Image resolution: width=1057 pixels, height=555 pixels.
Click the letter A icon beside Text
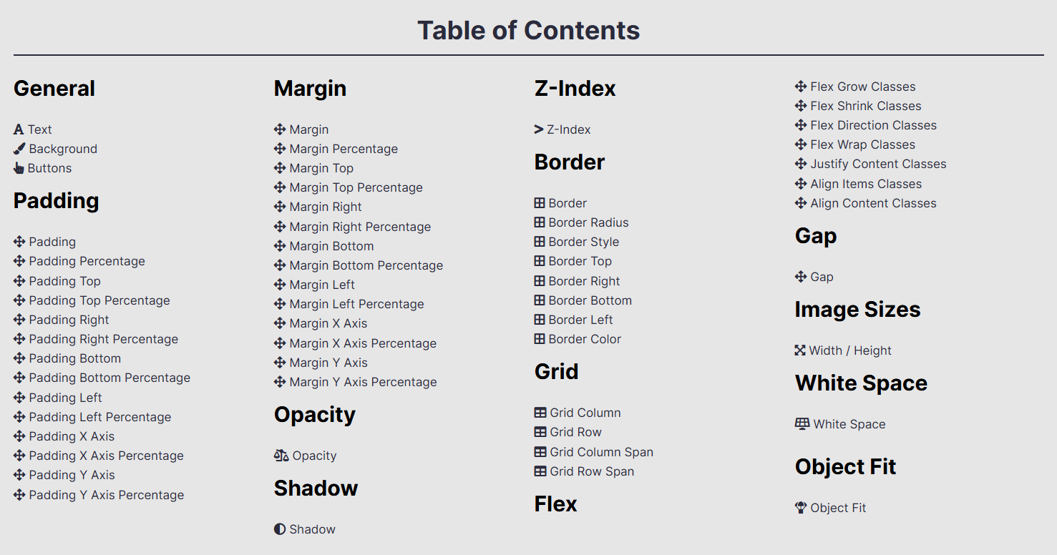pos(19,129)
